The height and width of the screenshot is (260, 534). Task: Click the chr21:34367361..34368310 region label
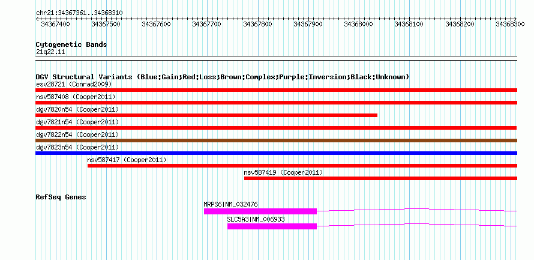click(x=79, y=13)
